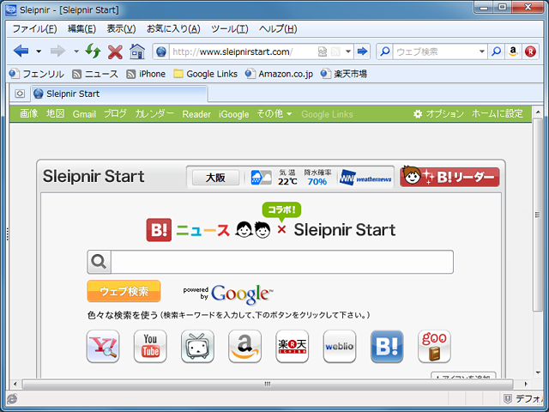Expand the address bar URL dropdown
Screen dimensions: 549x412
pyautogui.click(x=348, y=51)
